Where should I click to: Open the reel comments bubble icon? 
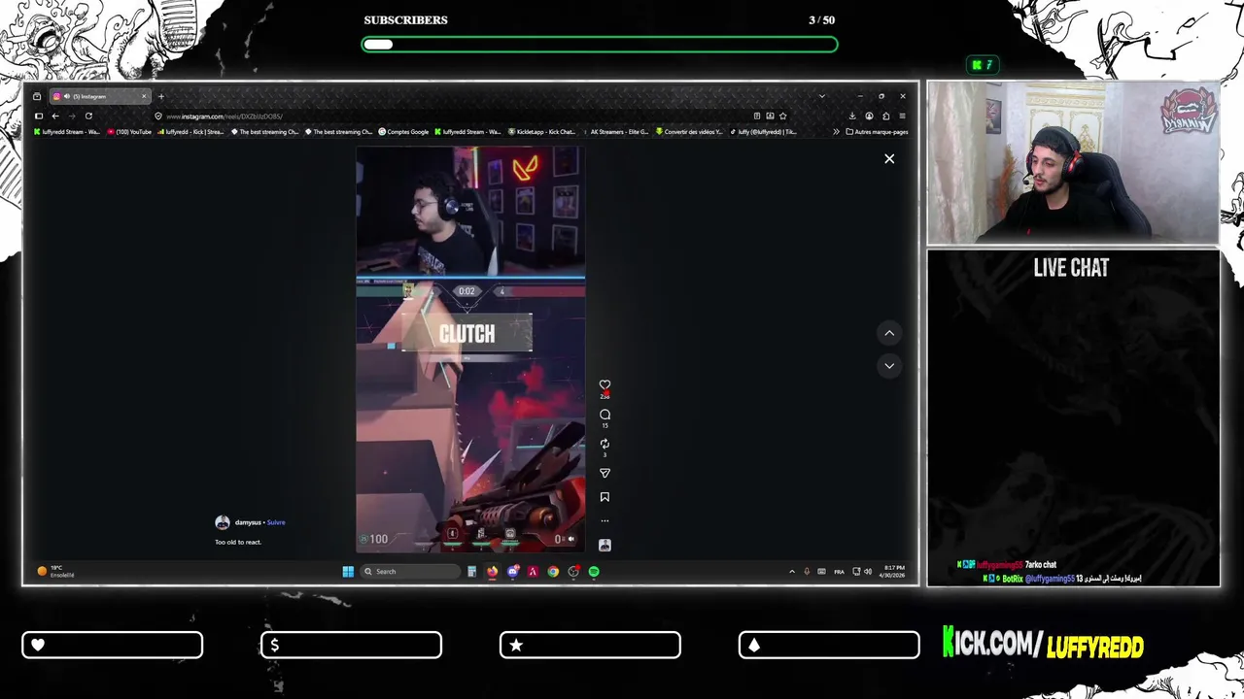605,415
